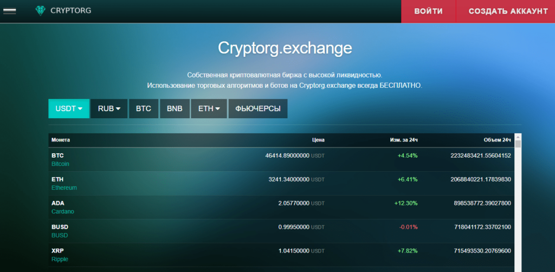Open the ФЬЮЧЕРСЫ tab
The width and height of the screenshot is (555, 272).
pos(258,108)
